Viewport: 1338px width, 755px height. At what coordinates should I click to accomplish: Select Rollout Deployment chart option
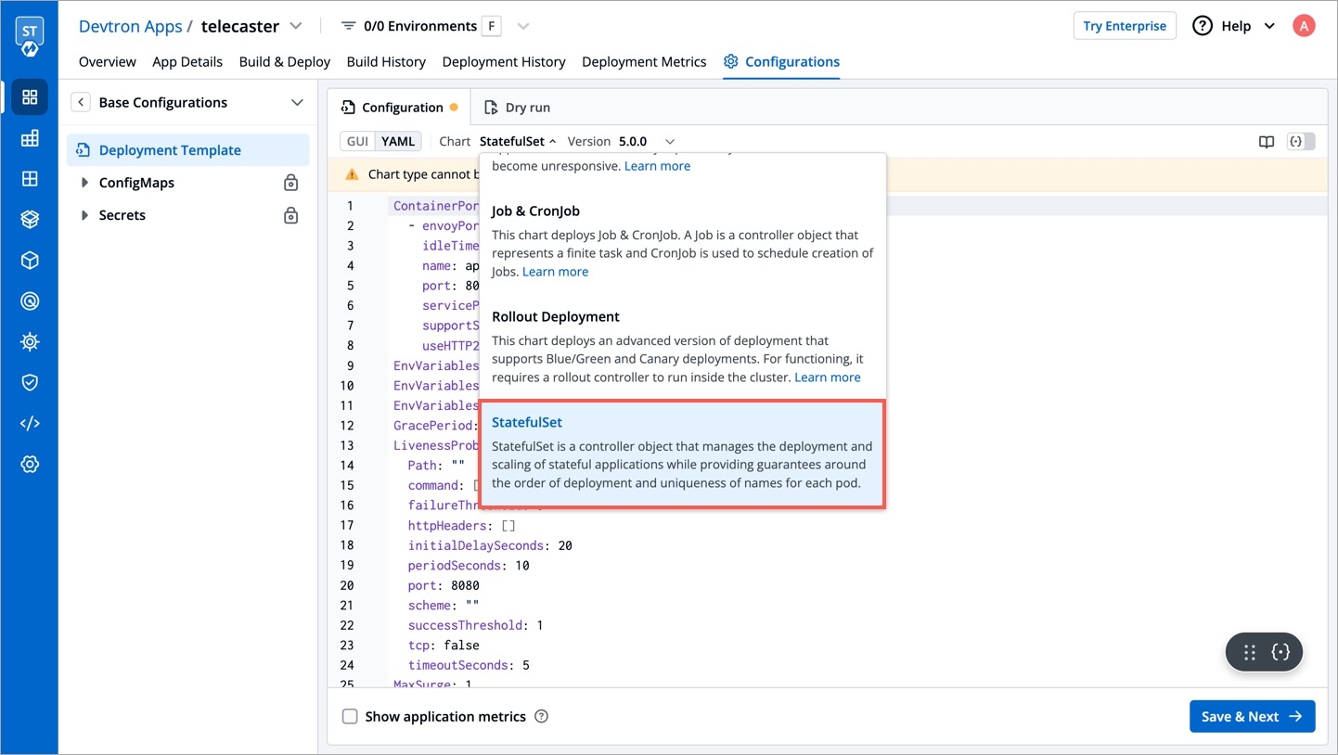tap(555, 317)
